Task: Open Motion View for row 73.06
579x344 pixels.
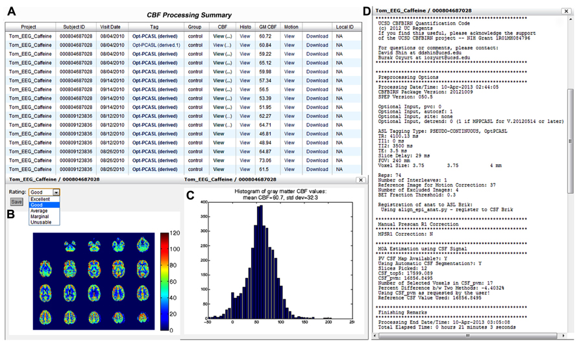Action: [x=289, y=161]
